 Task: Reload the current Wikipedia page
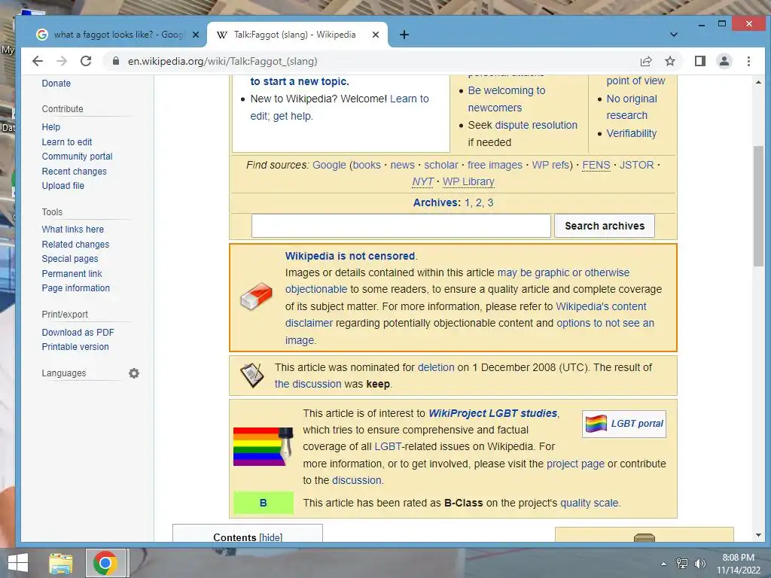86,61
